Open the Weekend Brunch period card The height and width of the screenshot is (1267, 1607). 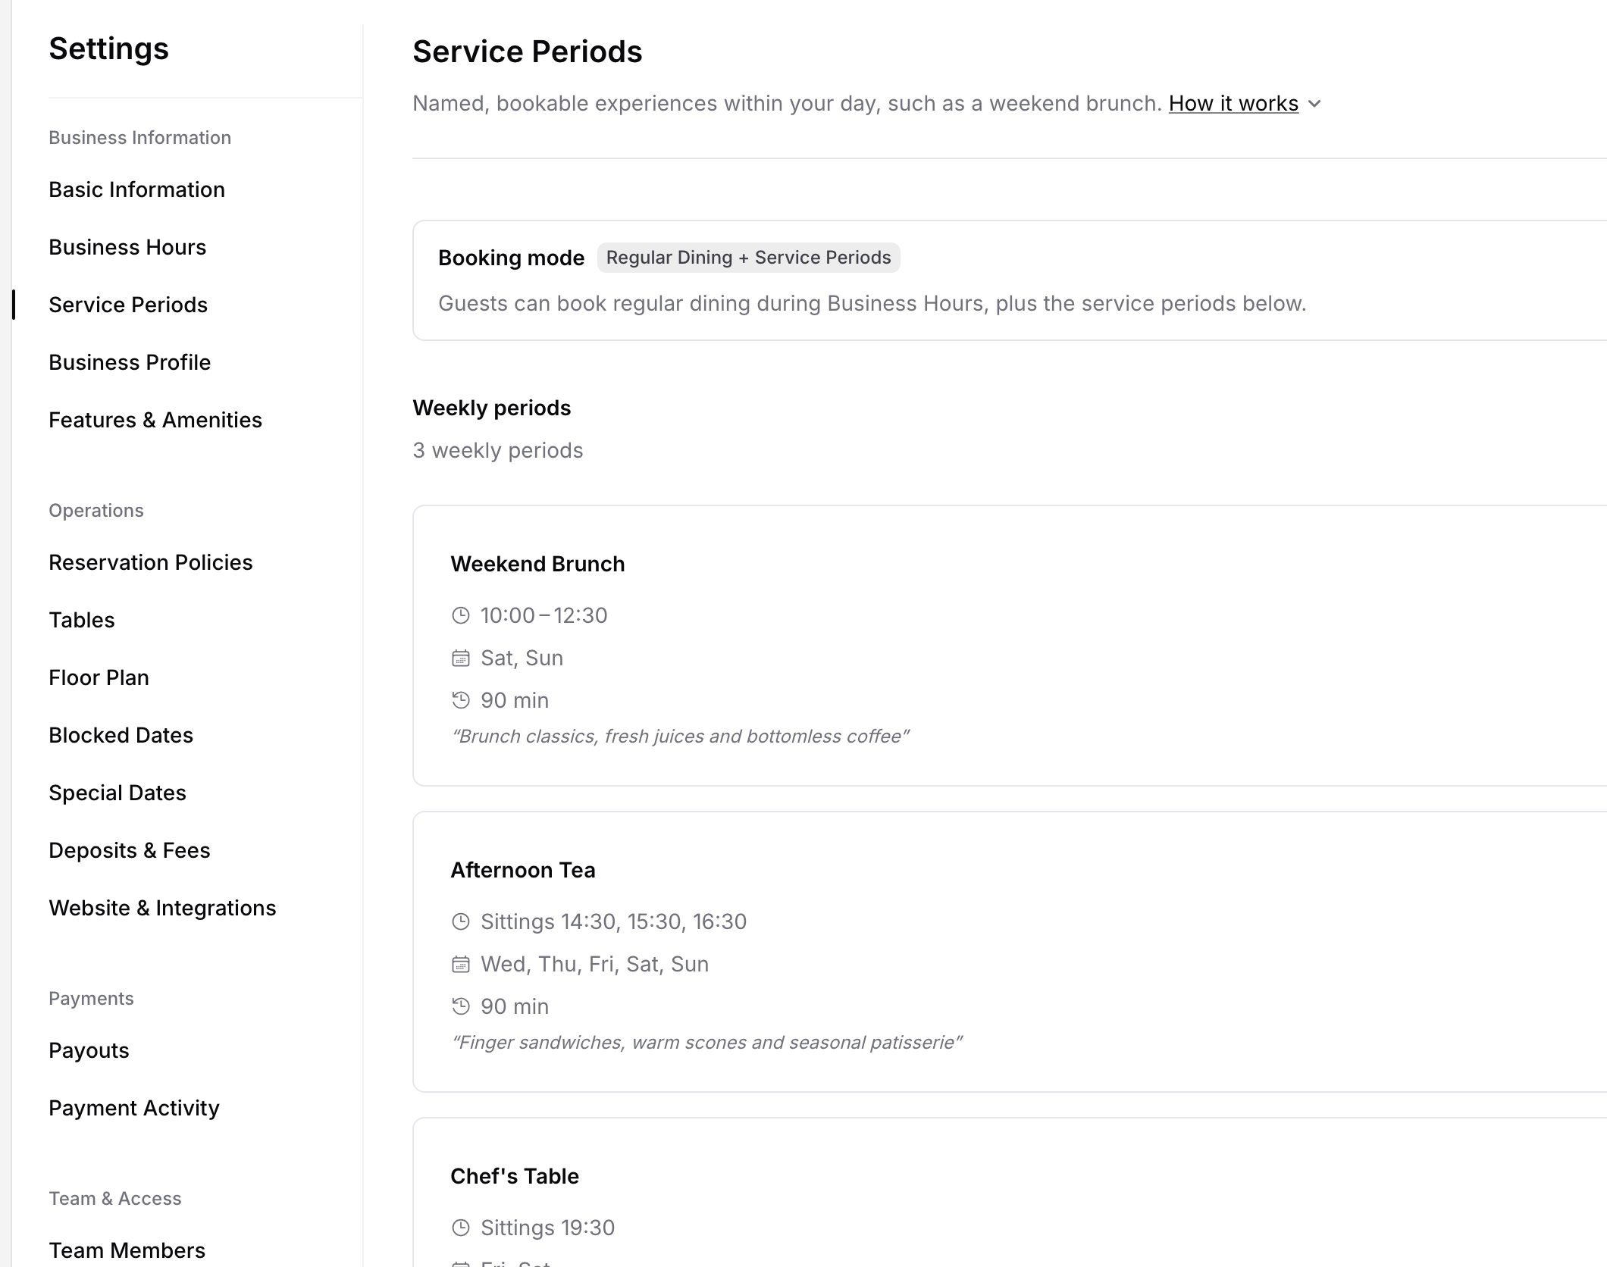coord(1010,646)
